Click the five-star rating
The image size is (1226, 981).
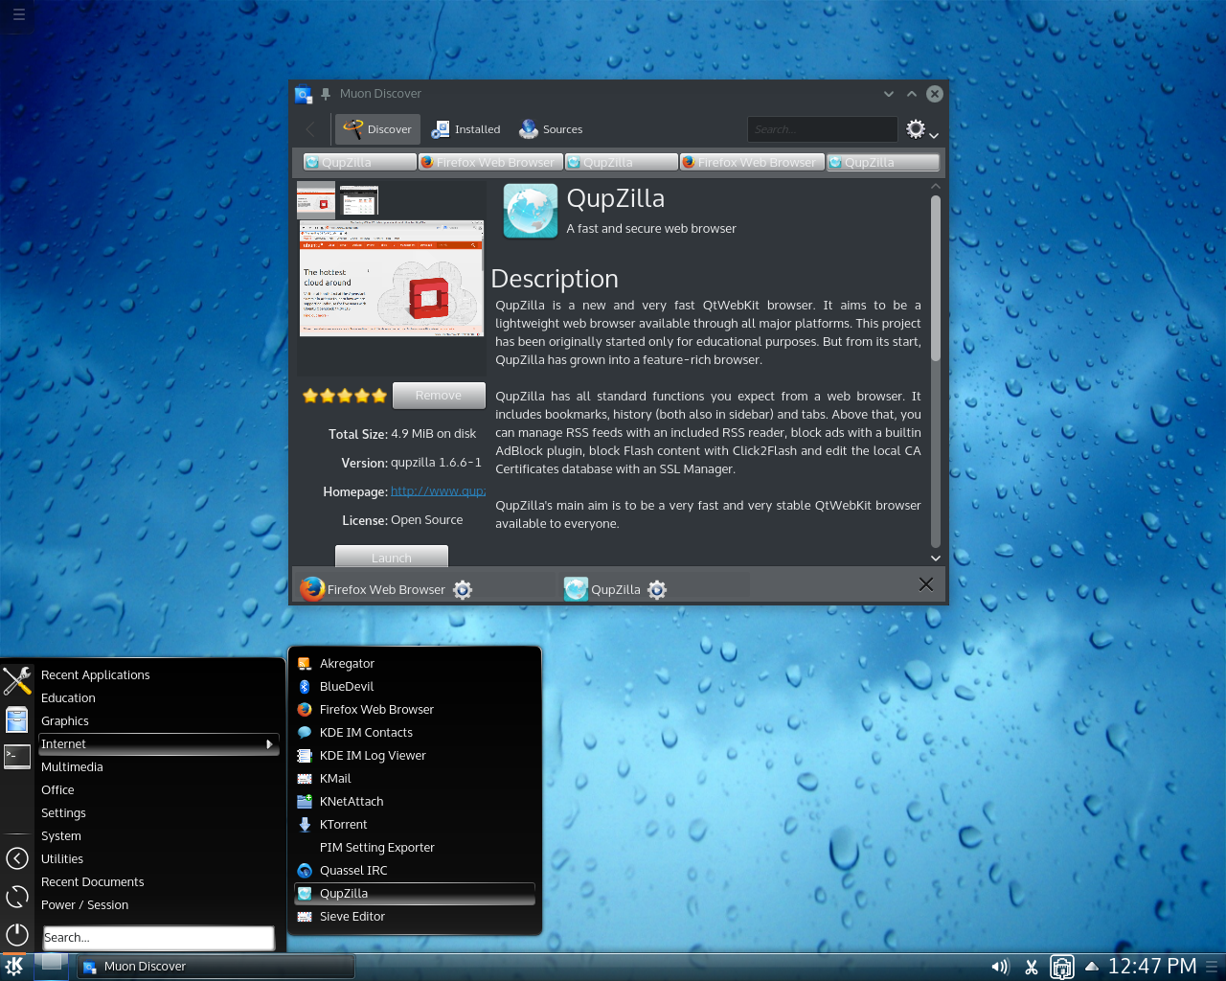pos(345,396)
